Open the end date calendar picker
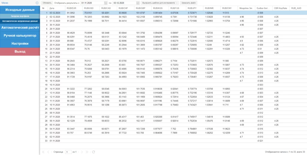307x155 pixels. (138, 3)
